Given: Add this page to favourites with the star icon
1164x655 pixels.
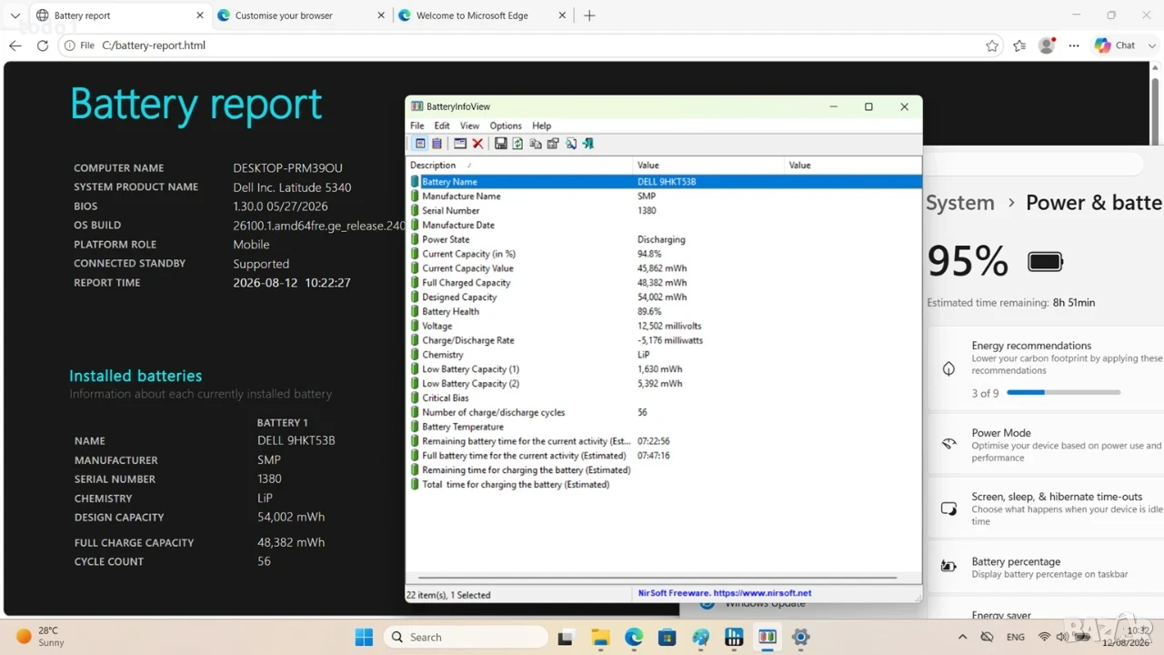Looking at the screenshot, I should pos(992,45).
